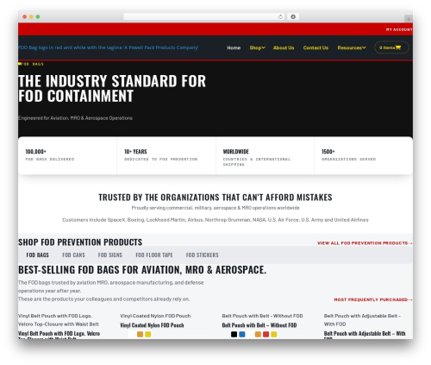Viewport: 431px width, 365px height.
Task: Click the 10+ Years stat card
Action: pyautogui.click(x=166, y=155)
